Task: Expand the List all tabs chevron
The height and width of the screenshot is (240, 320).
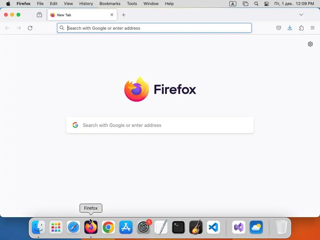Action: point(301,15)
